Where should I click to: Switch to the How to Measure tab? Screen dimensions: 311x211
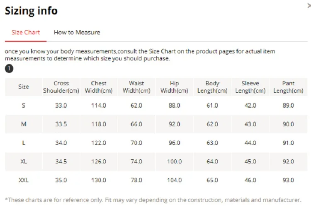[x=77, y=32]
